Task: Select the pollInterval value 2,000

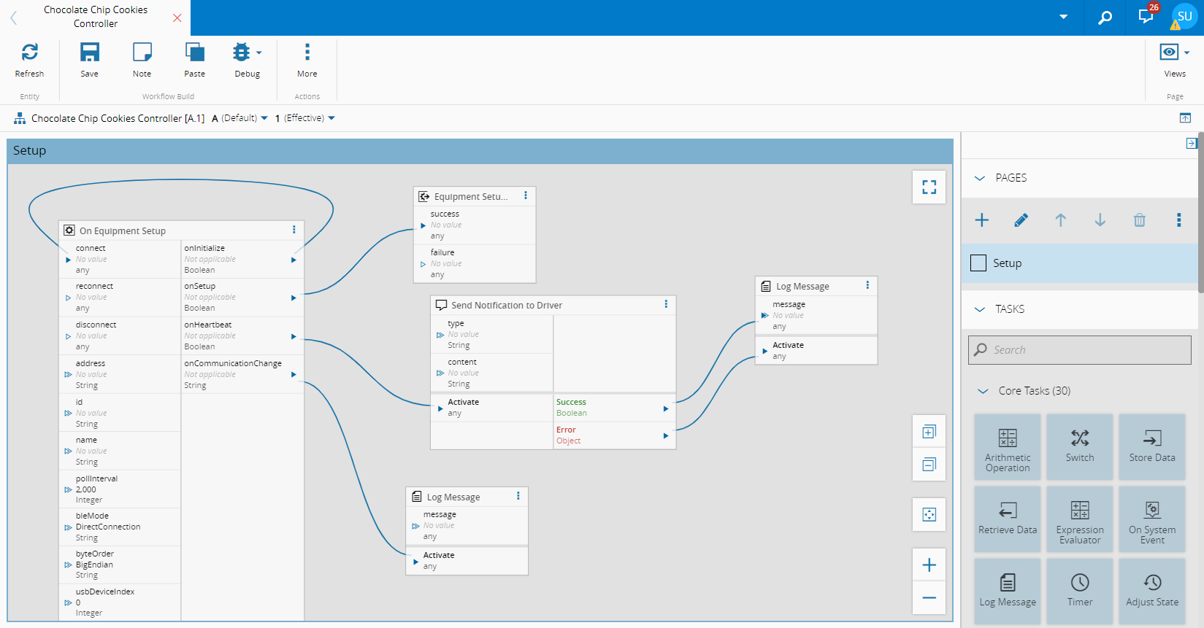Action: (x=86, y=489)
